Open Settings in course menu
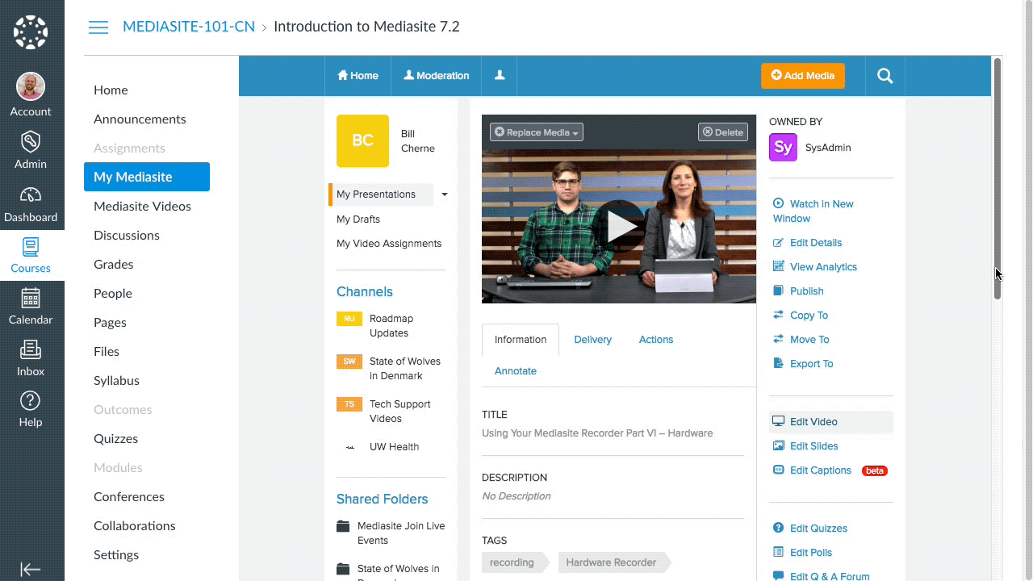 click(116, 554)
